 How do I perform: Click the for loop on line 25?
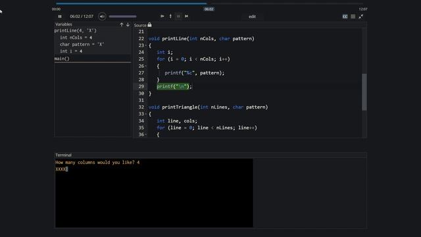193,59
